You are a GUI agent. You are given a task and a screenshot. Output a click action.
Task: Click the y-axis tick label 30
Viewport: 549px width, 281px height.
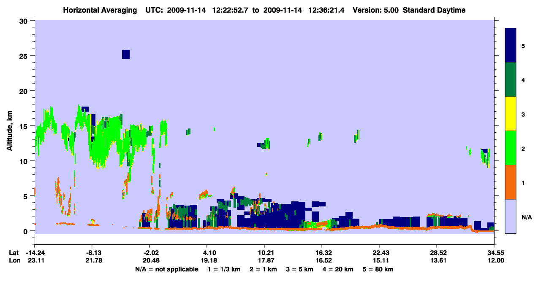tap(24, 21)
